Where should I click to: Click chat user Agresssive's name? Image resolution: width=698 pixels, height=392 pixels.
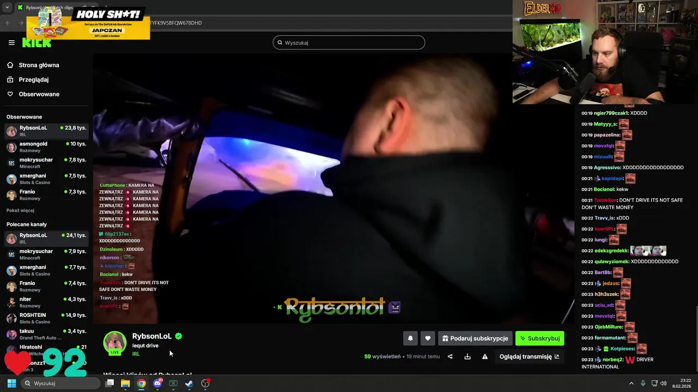coord(607,168)
